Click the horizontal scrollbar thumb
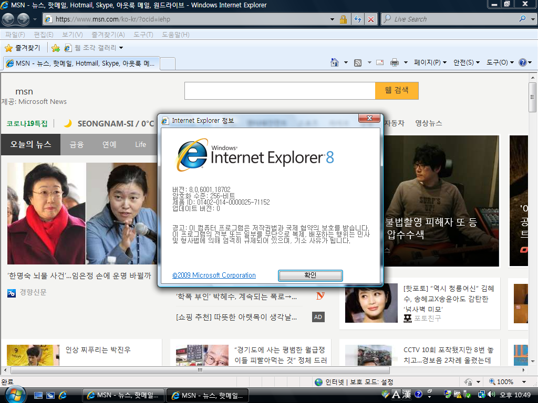The width and height of the screenshot is (538, 403). pos(200,370)
